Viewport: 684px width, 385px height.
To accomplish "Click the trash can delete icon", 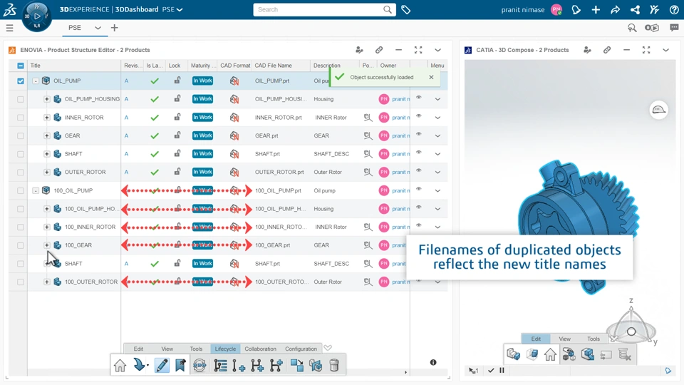I will point(334,365).
